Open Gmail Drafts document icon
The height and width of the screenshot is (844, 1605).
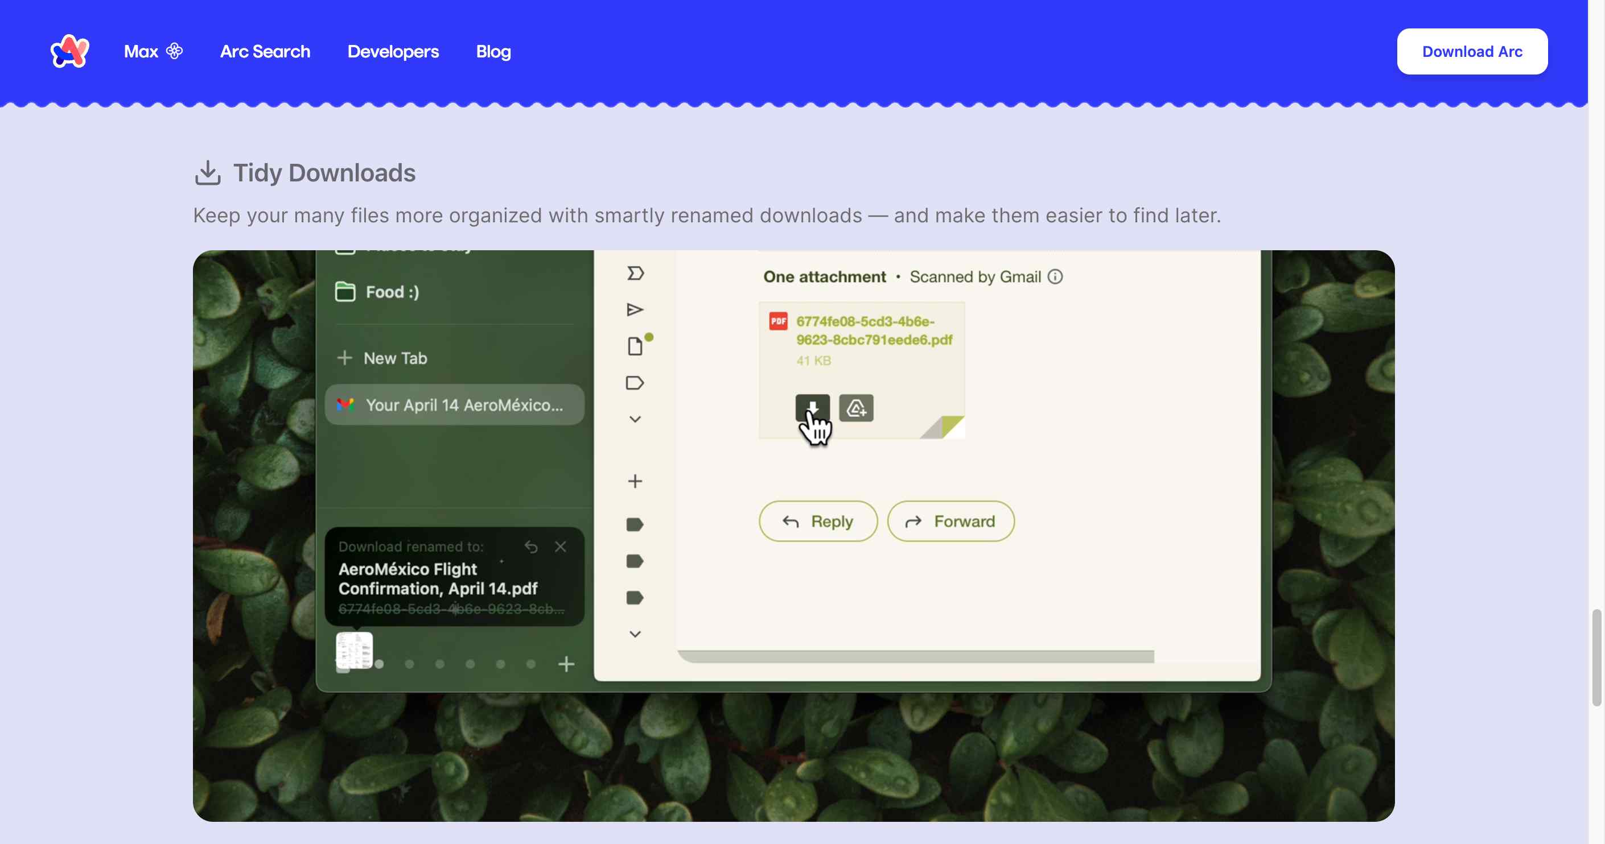(635, 346)
